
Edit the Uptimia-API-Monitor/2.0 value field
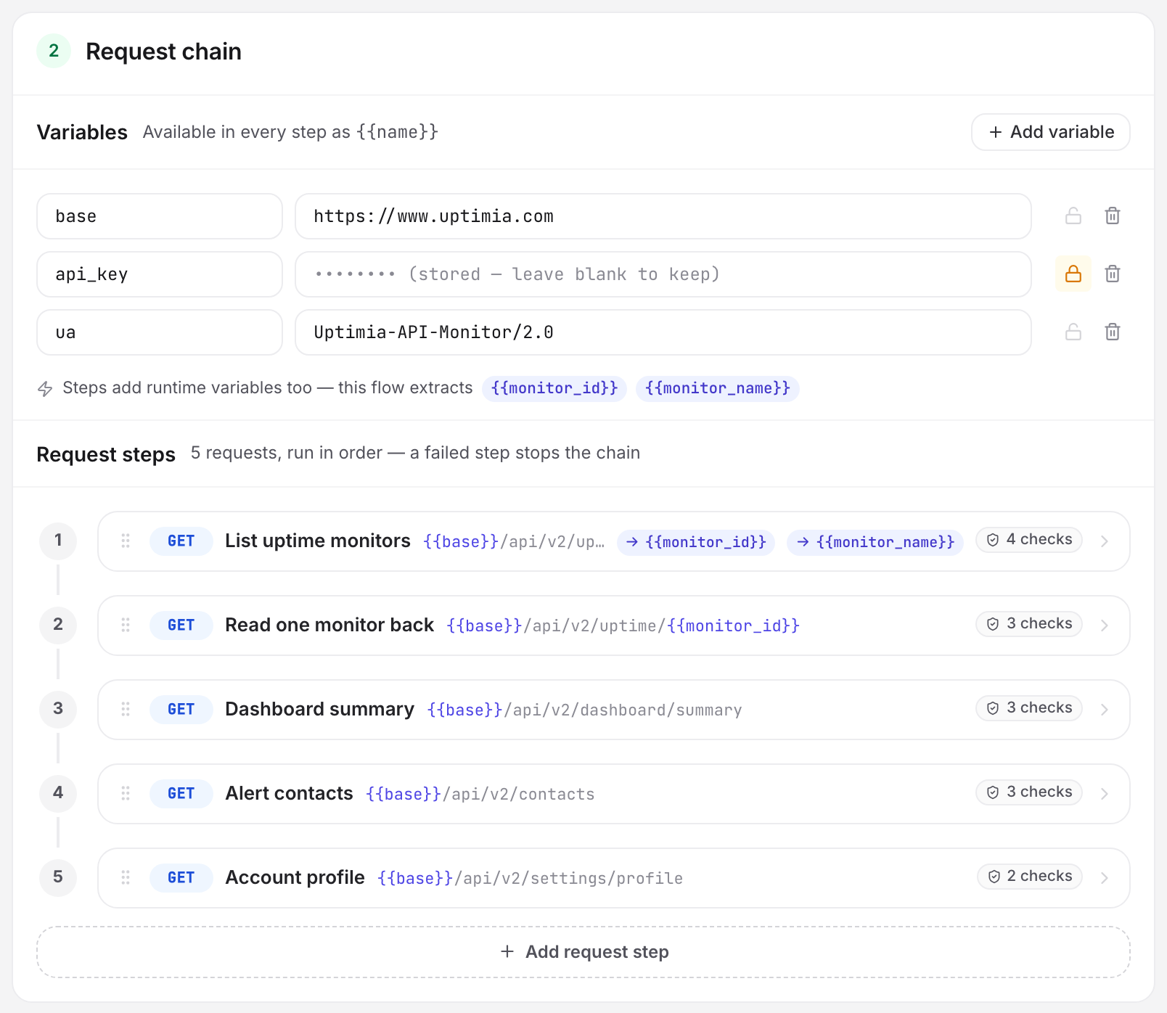tap(663, 332)
